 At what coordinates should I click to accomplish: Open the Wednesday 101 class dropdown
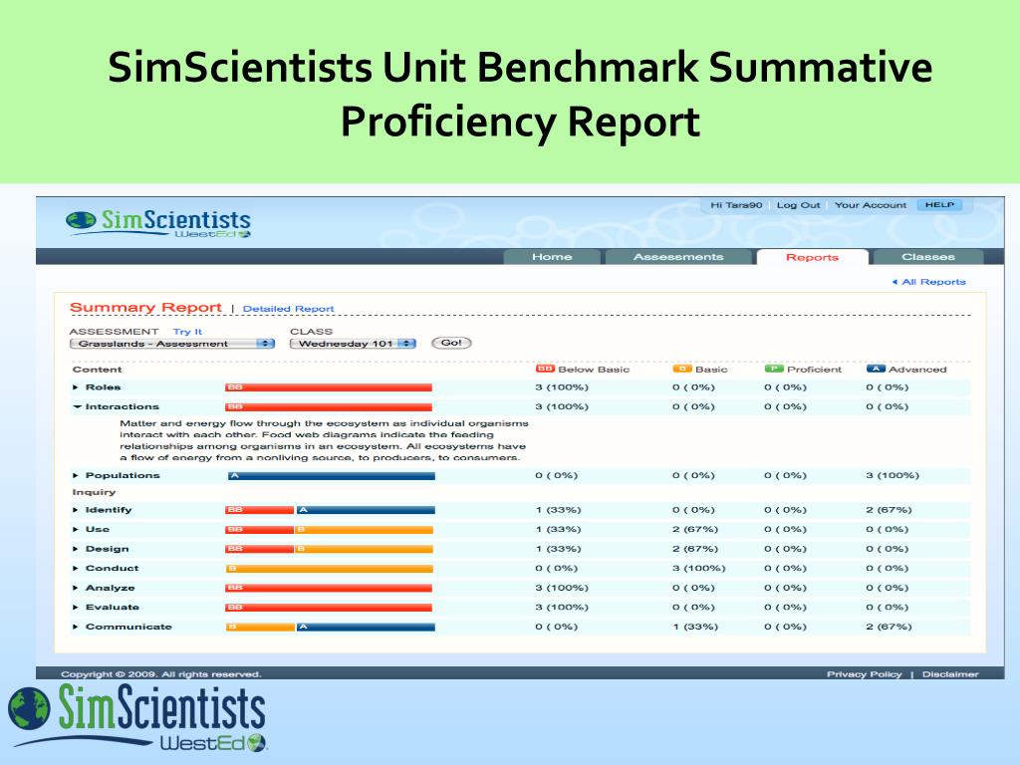[x=354, y=344]
